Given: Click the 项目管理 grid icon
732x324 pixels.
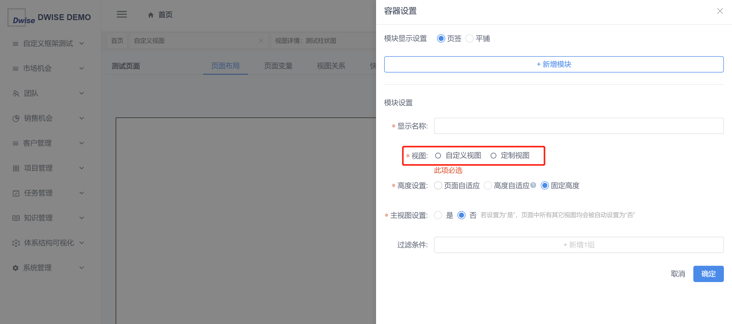Looking at the screenshot, I should tap(16, 168).
